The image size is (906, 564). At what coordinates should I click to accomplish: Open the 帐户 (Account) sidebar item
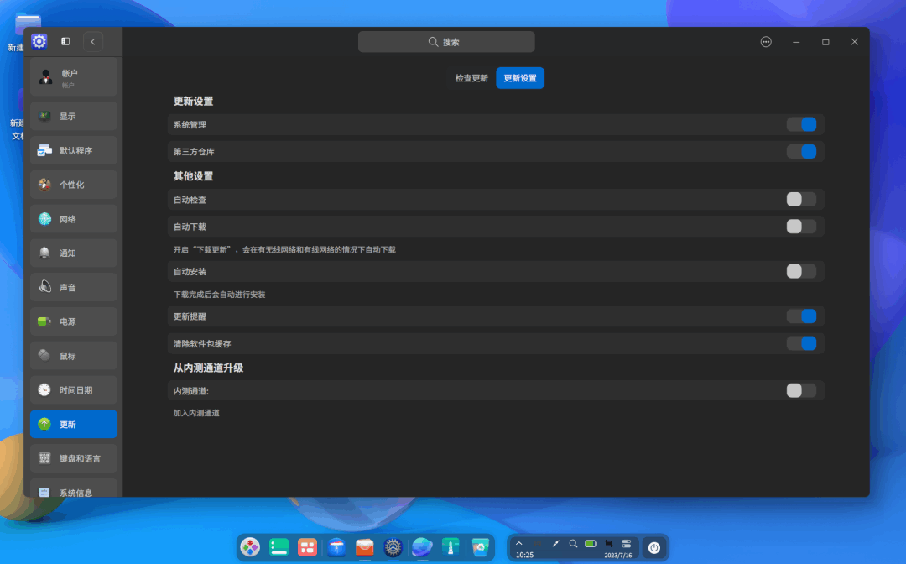[73, 77]
